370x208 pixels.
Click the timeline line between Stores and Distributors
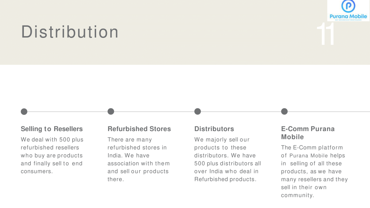tap(154, 112)
